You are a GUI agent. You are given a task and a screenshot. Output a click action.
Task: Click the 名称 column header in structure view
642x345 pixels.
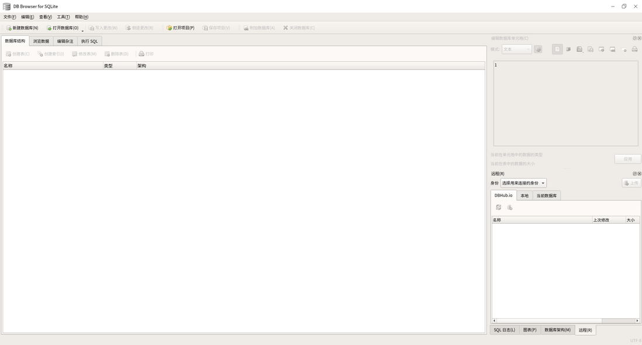[53, 66]
